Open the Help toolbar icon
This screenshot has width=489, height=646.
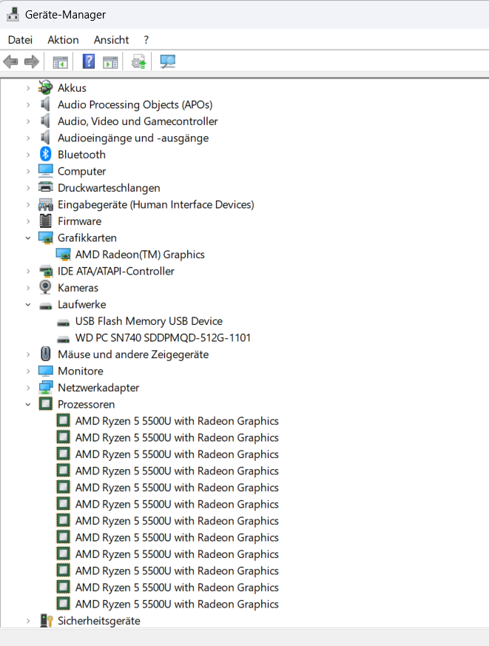click(89, 62)
